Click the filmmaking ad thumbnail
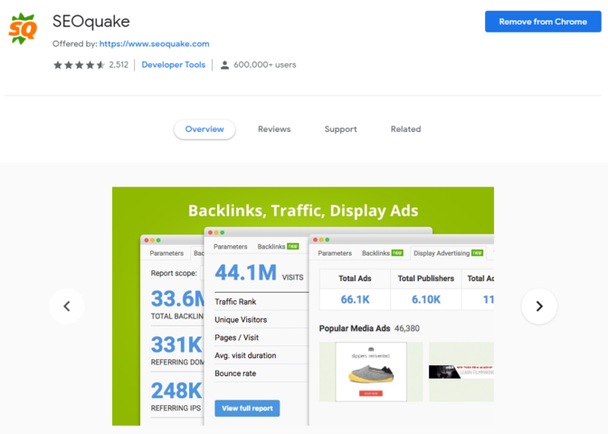Screen dimensions: 608x434 (x=461, y=372)
